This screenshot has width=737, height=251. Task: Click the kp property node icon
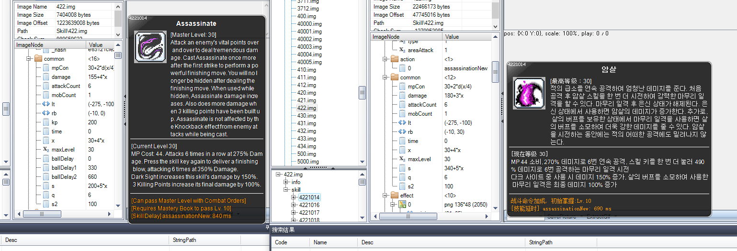(46, 122)
